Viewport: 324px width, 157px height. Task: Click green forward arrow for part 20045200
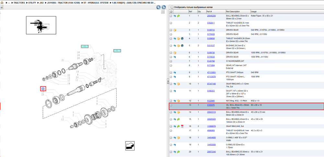tap(178, 16)
